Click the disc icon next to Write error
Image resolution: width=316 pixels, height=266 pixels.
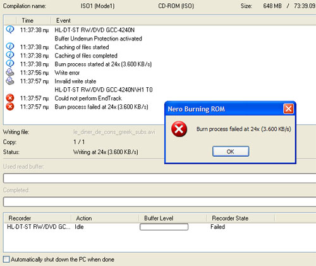pos(10,73)
